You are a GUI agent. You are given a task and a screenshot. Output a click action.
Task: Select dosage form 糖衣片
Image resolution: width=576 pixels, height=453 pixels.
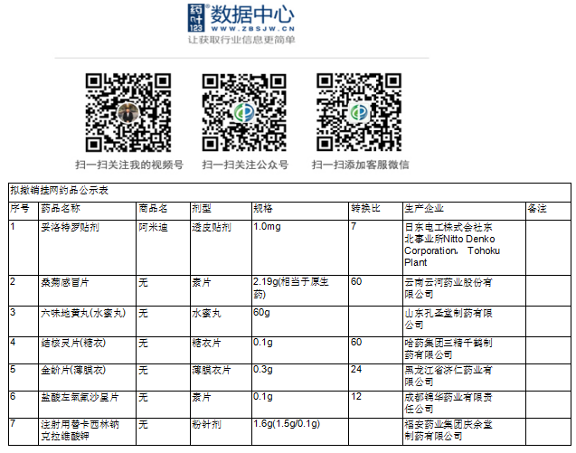[207, 344]
